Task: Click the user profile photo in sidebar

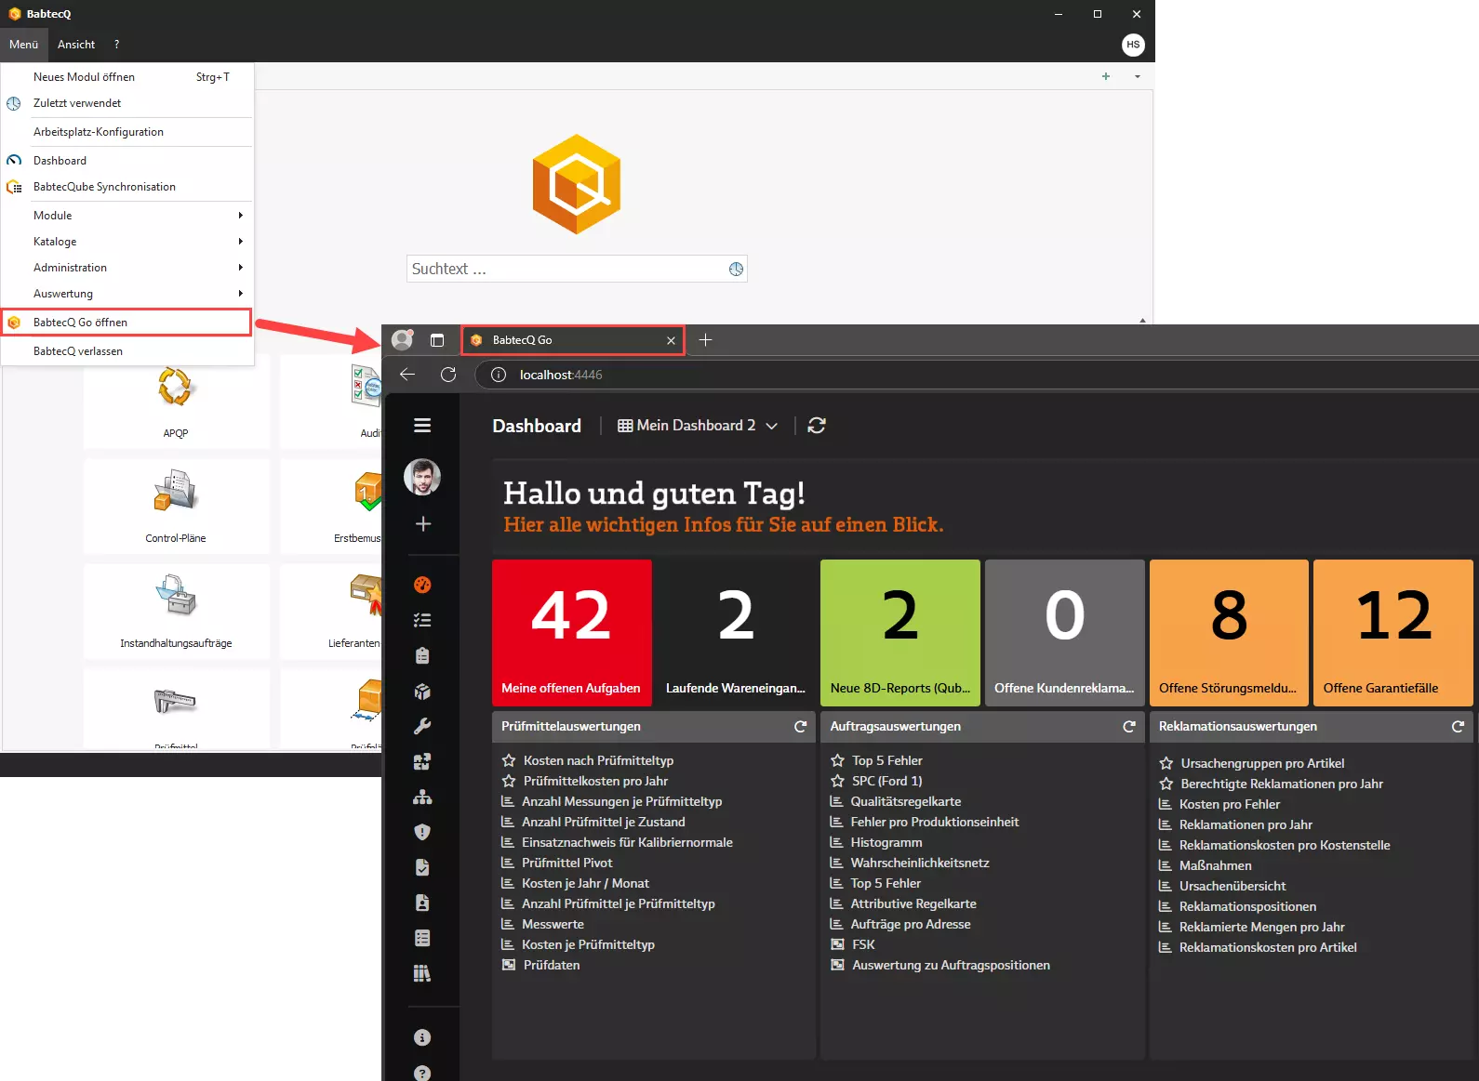Action: tap(422, 477)
